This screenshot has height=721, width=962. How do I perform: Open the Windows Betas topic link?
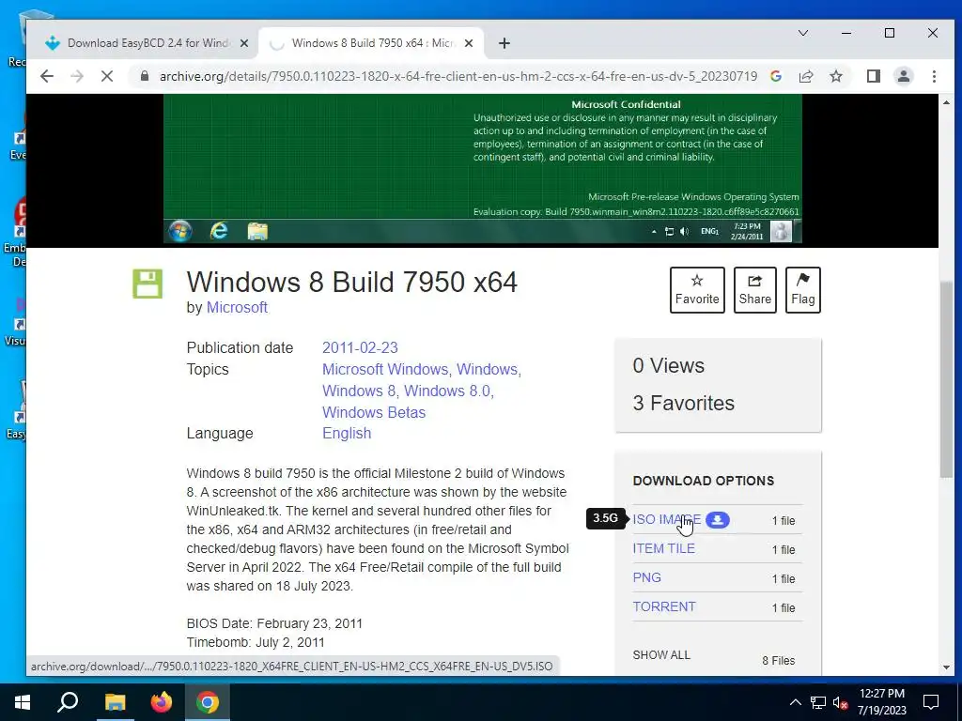pos(374,412)
